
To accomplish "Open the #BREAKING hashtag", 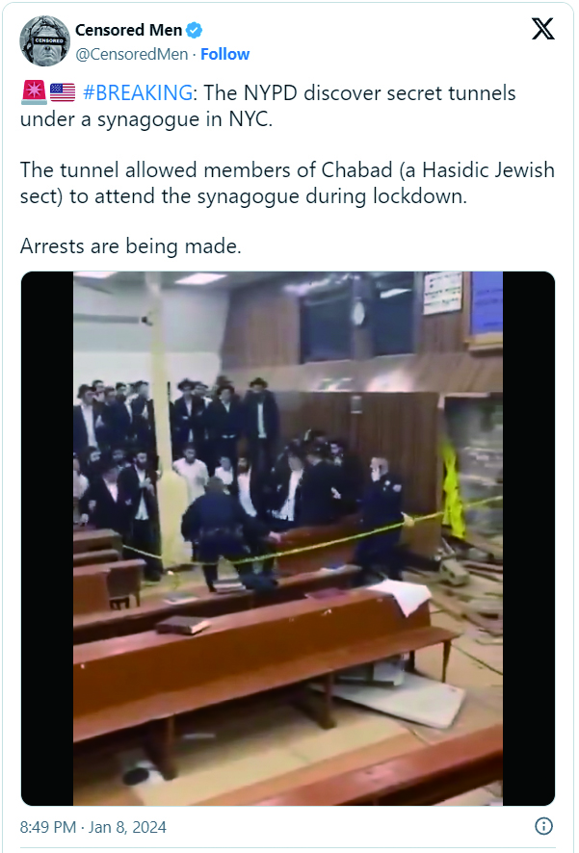I will 138,93.
